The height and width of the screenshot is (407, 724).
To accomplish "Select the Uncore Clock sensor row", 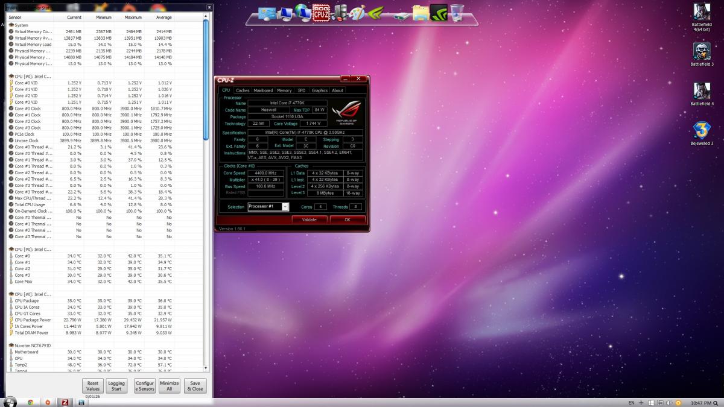I will point(106,140).
